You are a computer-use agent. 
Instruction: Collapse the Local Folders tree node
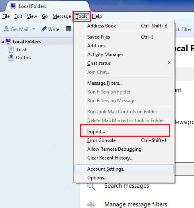pos(3,42)
